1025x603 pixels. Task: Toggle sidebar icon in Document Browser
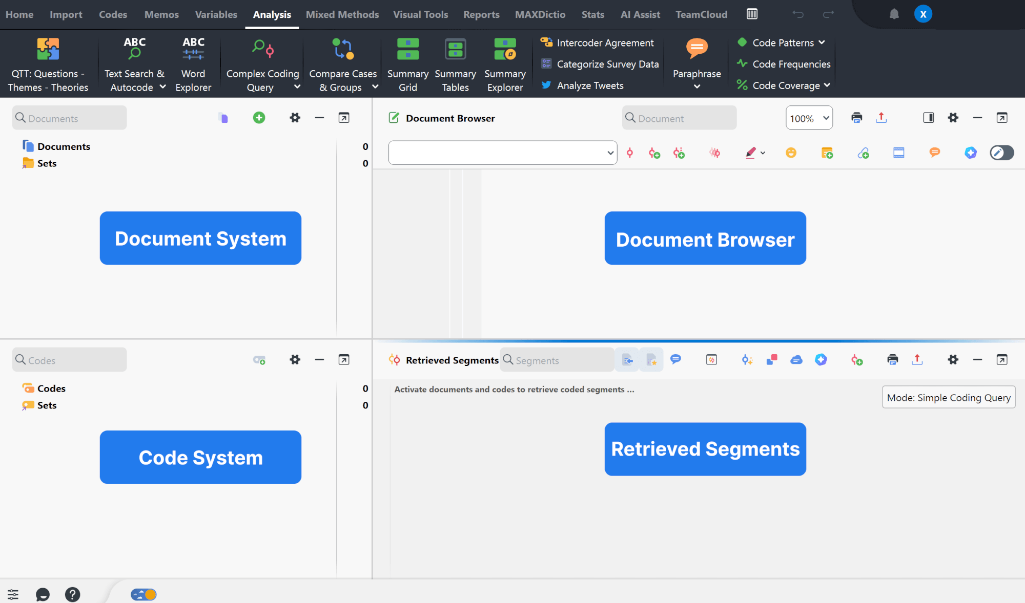pyautogui.click(x=928, y=118)
